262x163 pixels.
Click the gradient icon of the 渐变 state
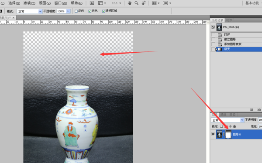(220, 49)
